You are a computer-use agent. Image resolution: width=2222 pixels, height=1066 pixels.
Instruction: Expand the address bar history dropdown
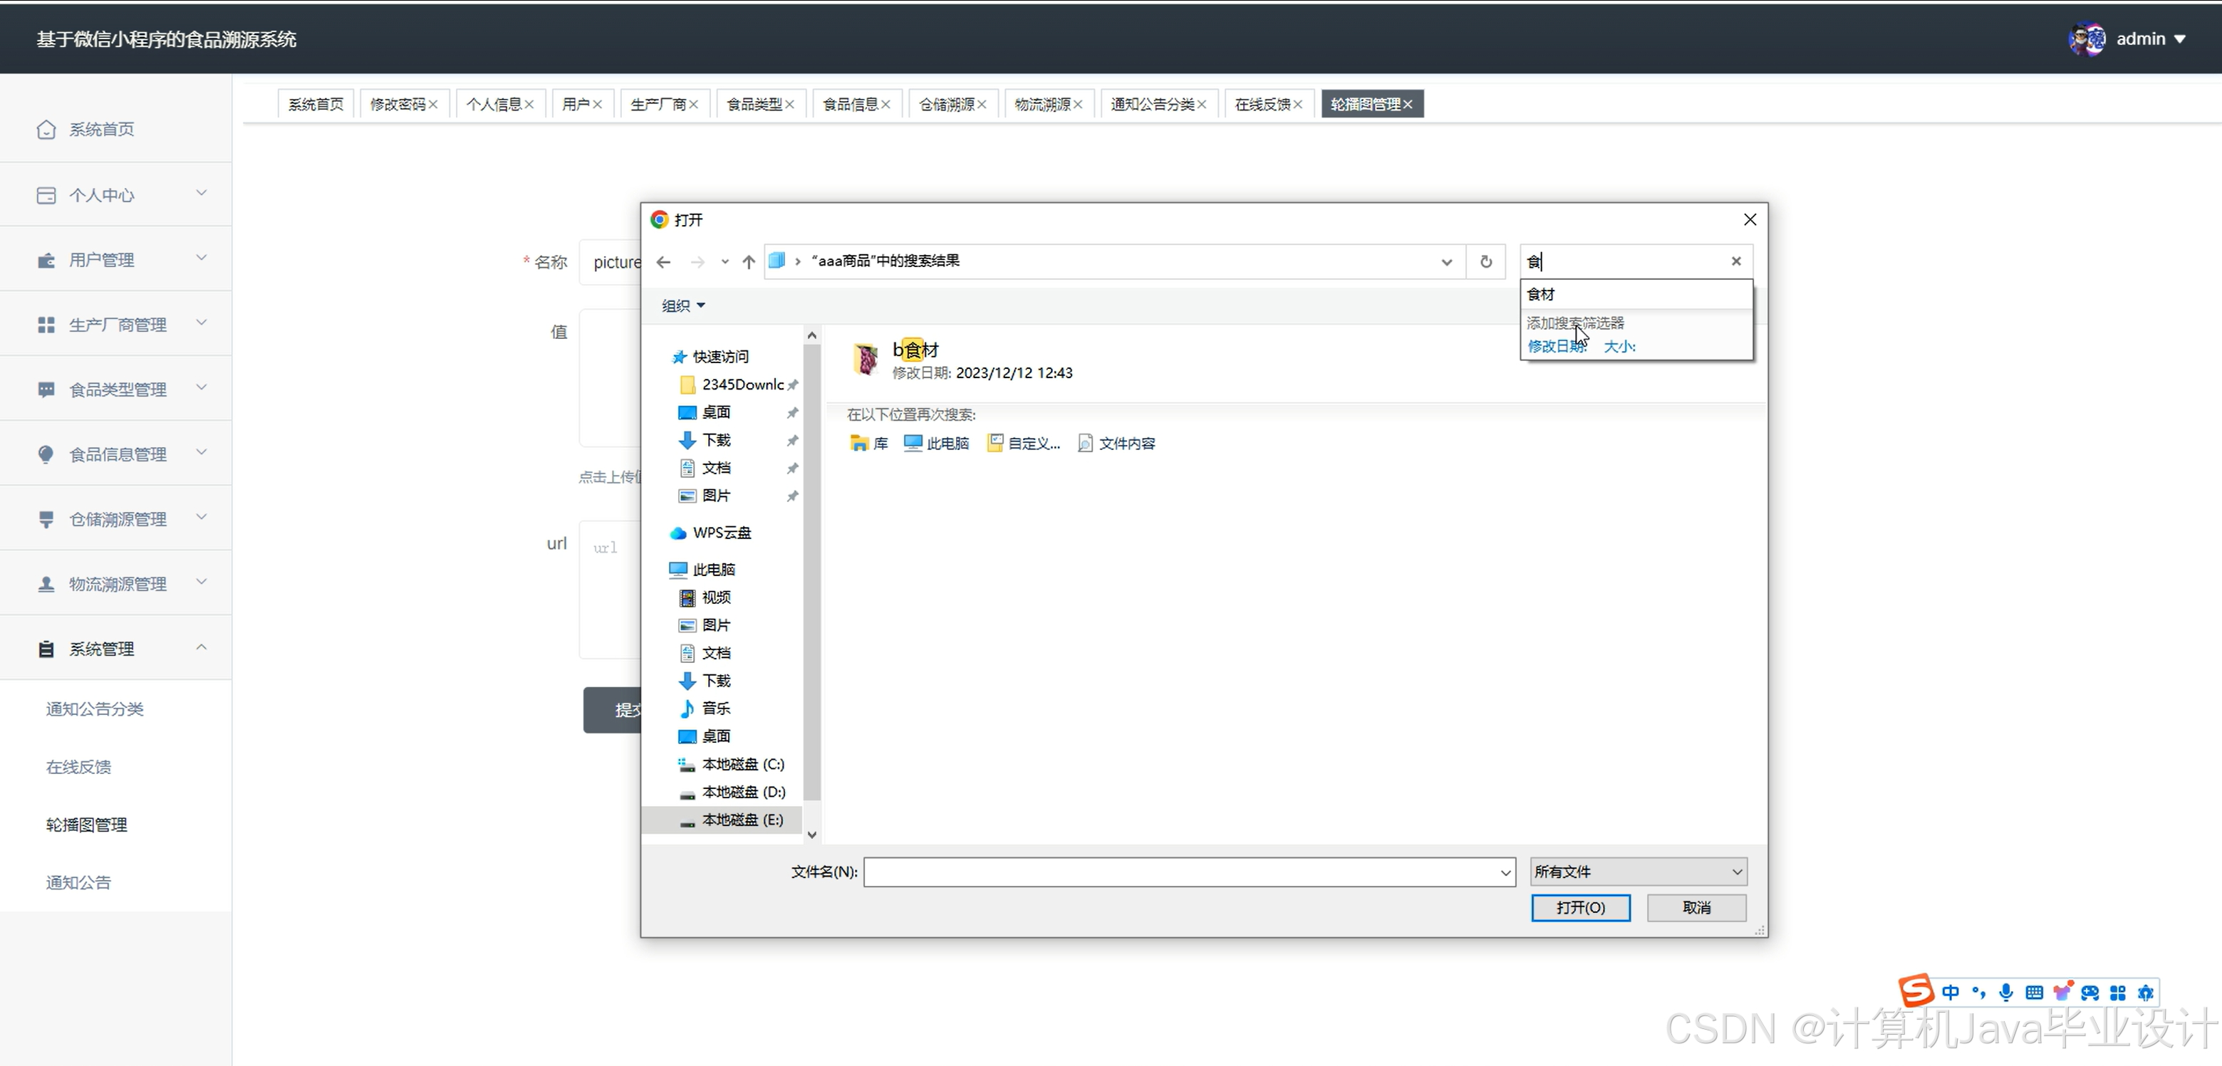(1446, 261)
